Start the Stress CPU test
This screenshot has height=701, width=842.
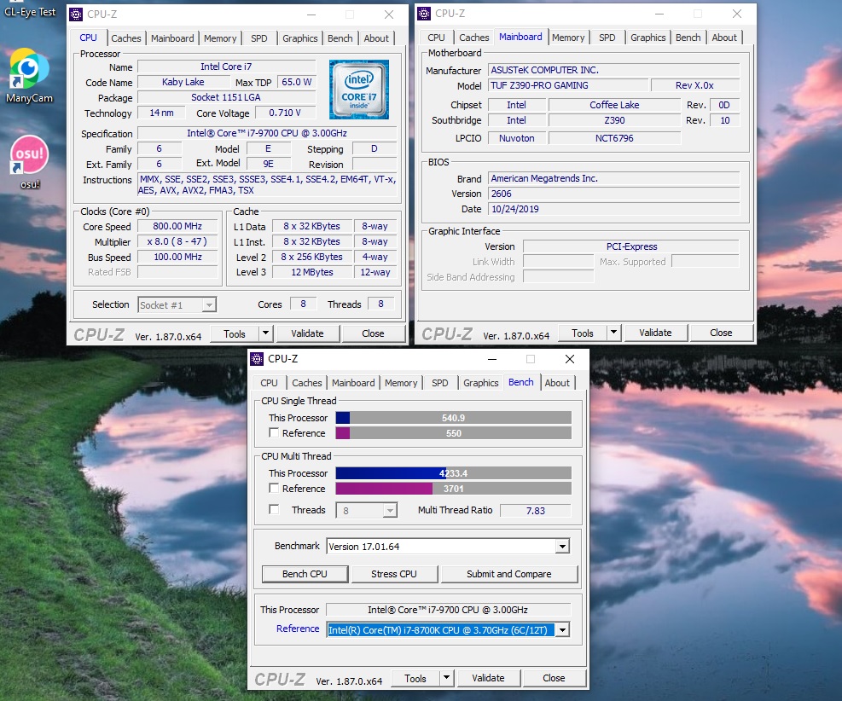[394, 574]
